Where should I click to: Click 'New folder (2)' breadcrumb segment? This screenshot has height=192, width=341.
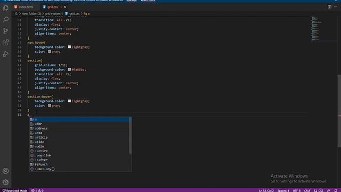click(x=31, y=14)
